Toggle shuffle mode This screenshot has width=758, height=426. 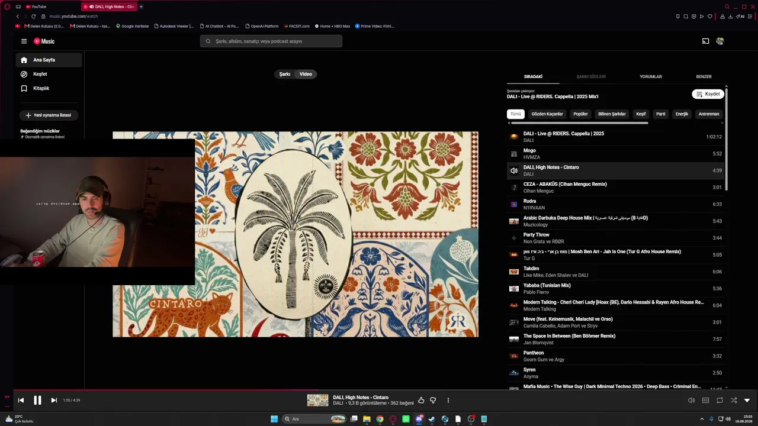click(x=734, y=401)
